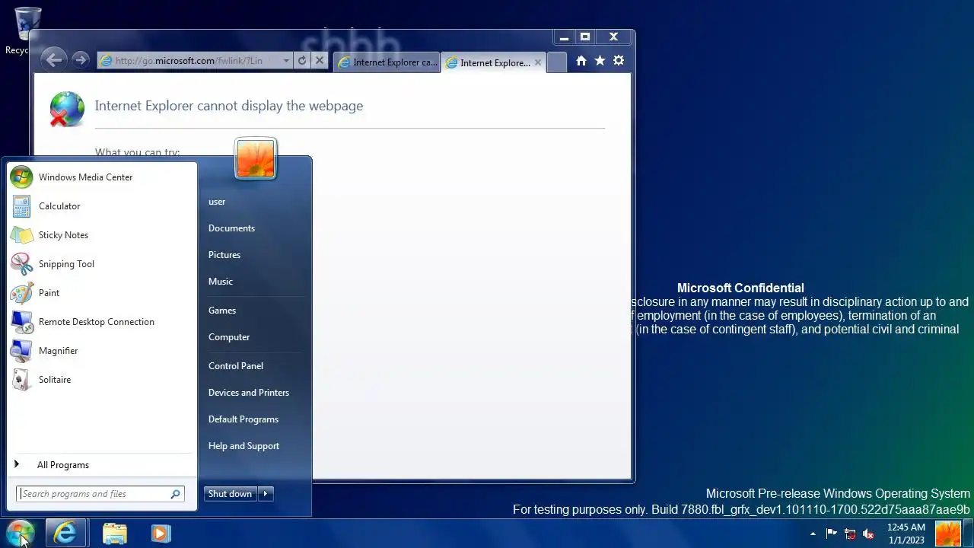Image resolution: width=974 pixels, height=548 pixels.
Task: Click the IE address bar URL
Action: [189, 61]
